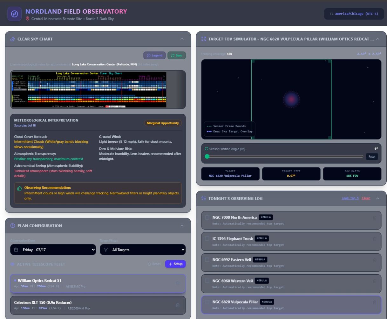Click the 0.67° target size value

point(291,176)
